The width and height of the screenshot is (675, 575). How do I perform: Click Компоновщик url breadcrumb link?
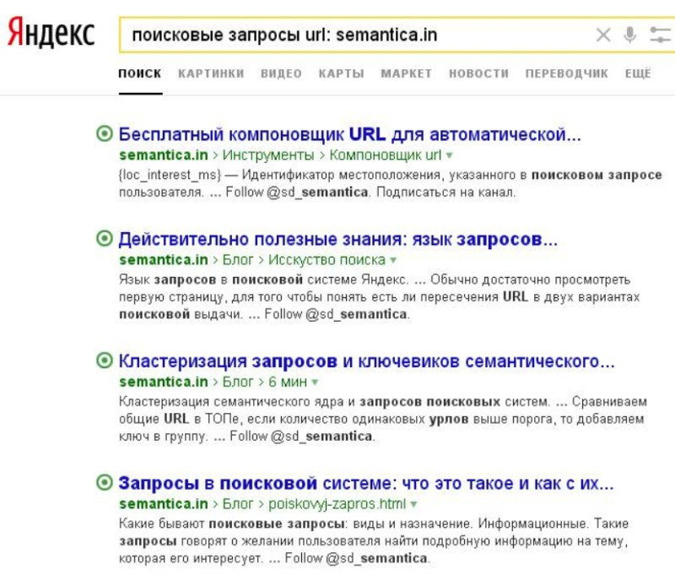[x=386, y=155]
